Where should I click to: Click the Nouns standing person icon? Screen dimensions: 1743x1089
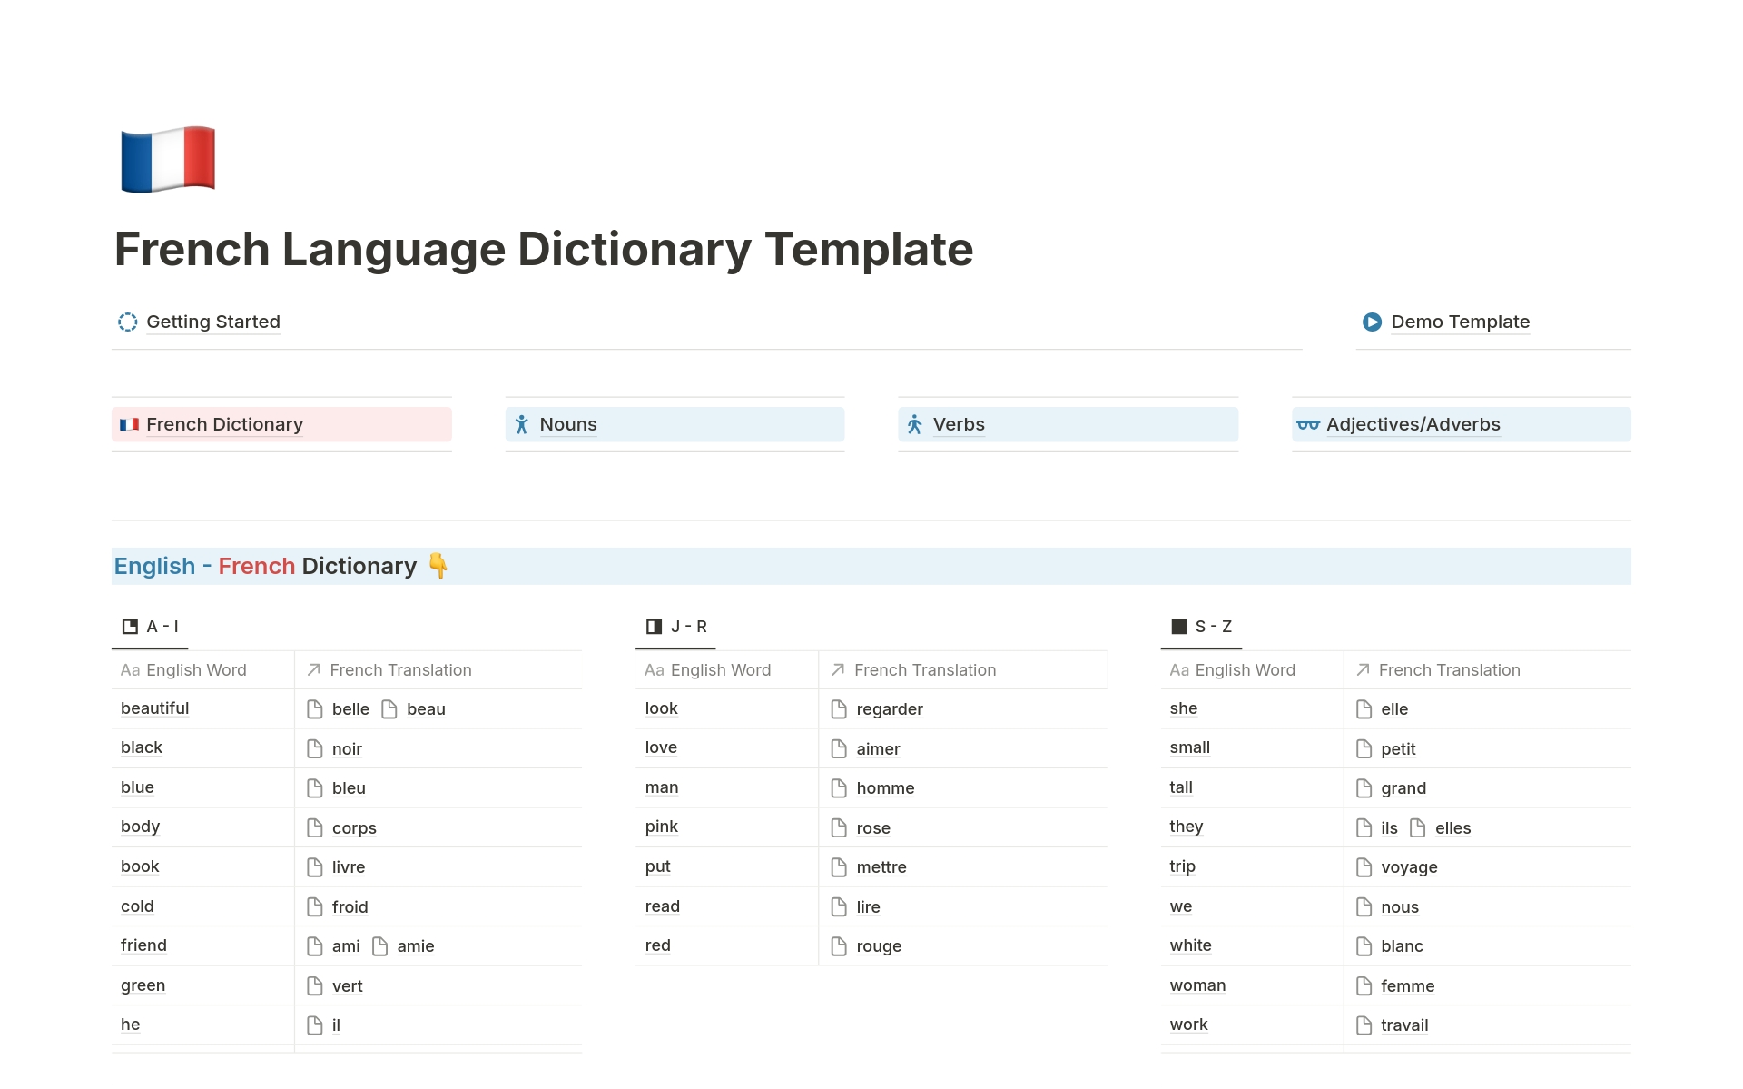521,425
